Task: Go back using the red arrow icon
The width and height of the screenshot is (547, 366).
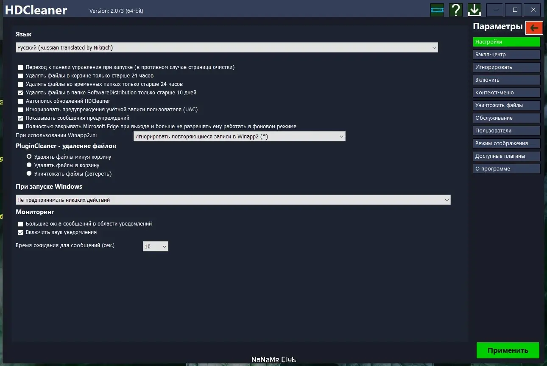Action: [x=534, y=28]
